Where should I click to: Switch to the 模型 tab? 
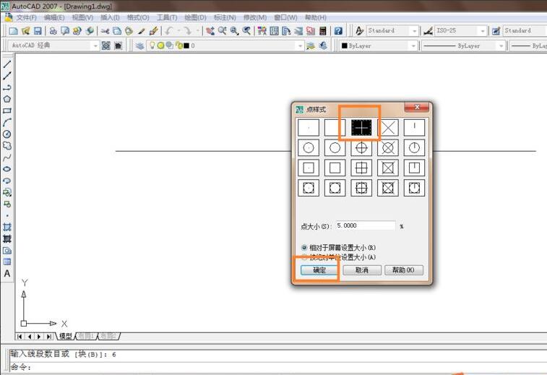click(x=65, y=336)
